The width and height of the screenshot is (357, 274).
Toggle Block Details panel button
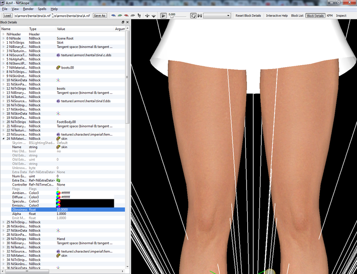(315, 16)
